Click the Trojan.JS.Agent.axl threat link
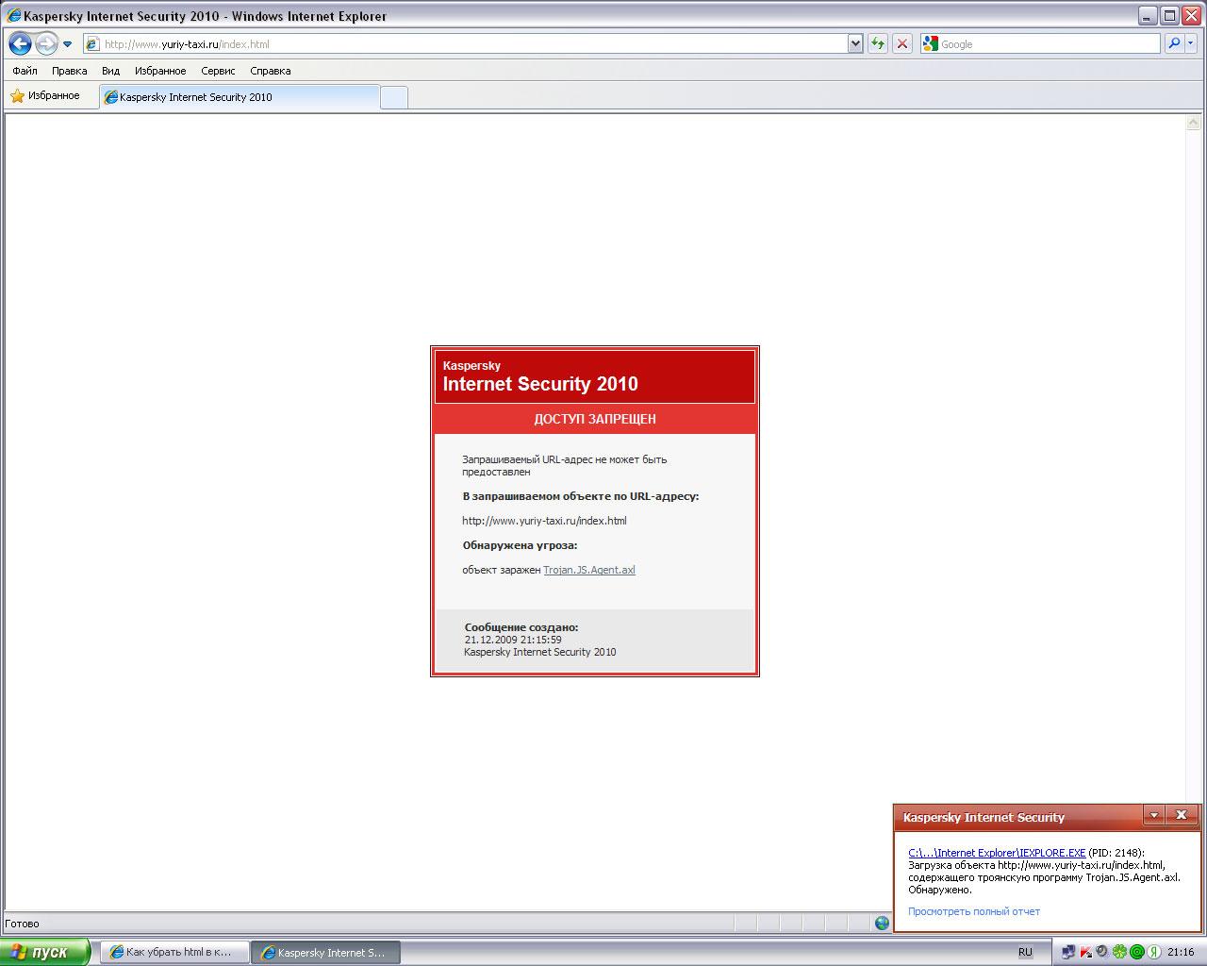1207x966 pixels. (x=589, y=570)
